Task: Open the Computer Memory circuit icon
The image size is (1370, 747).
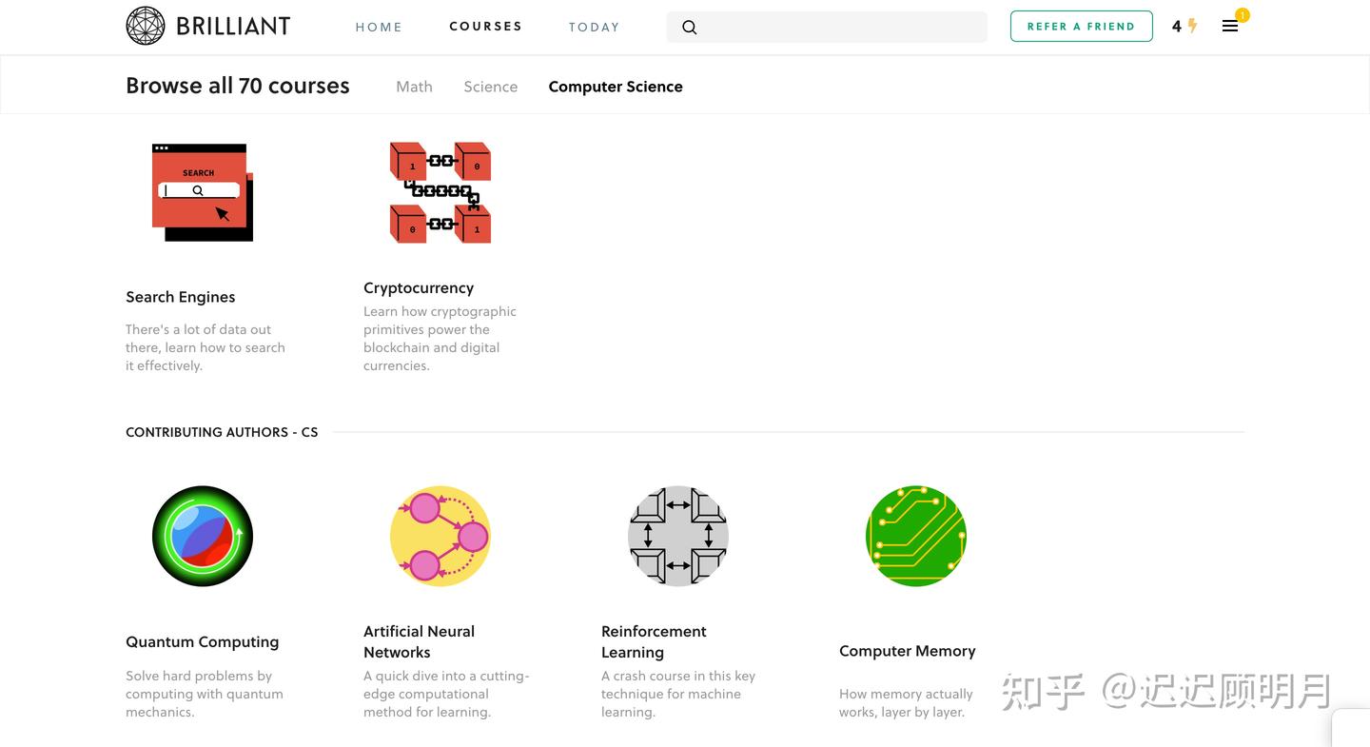Action: (916, 536)
